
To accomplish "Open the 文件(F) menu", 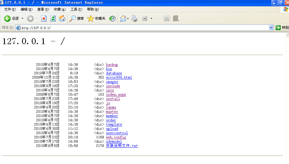I will tap(10, 9).
